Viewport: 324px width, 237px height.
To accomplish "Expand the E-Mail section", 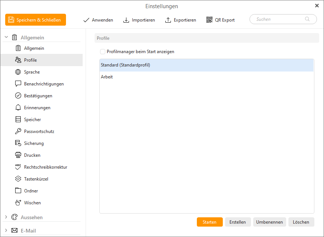I will tap(6, 231).
